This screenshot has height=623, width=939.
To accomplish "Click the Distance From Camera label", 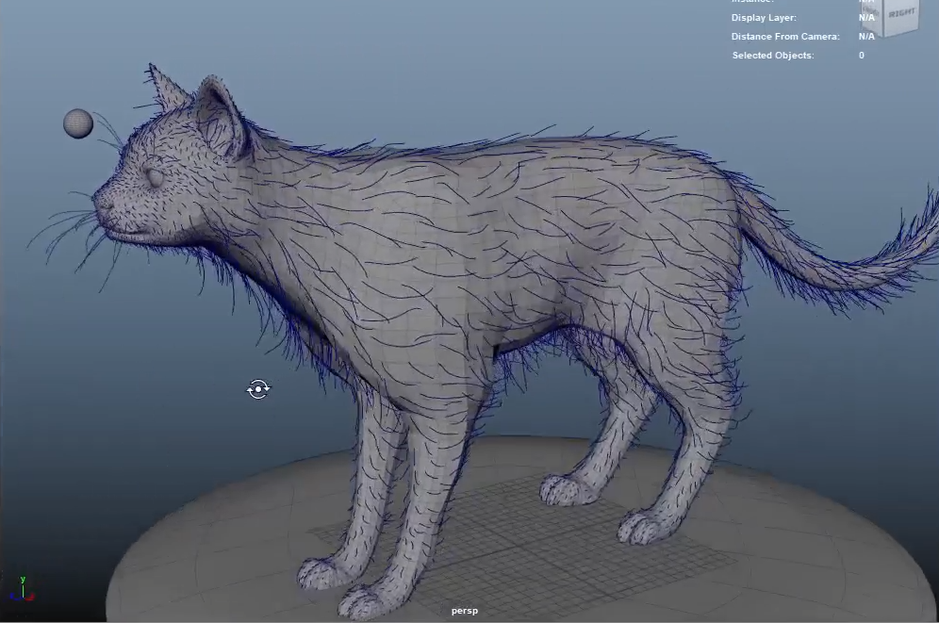I will coord(785,37).
